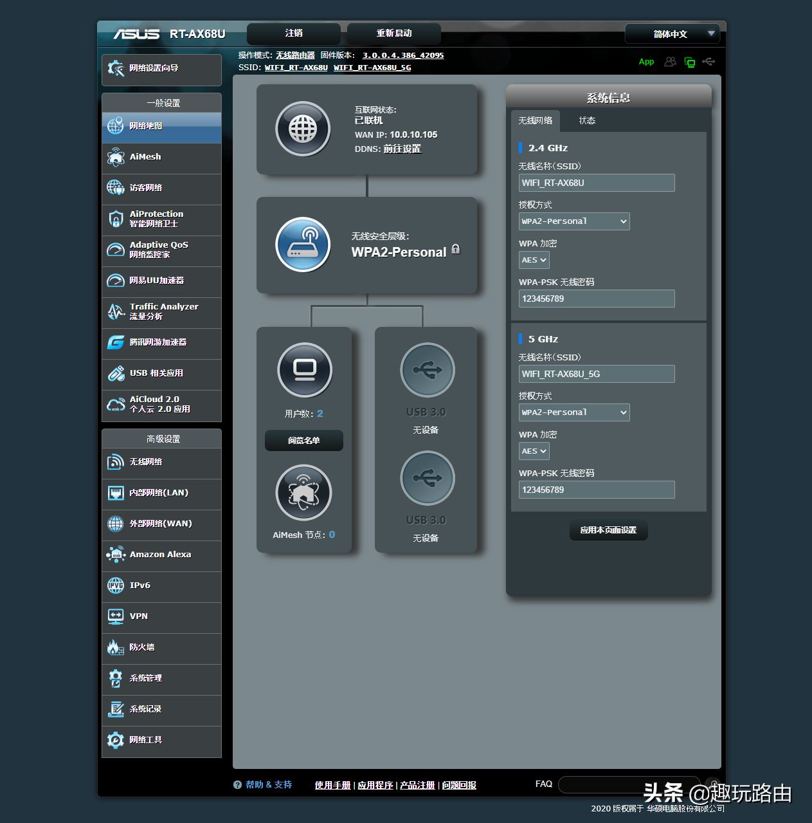The width and height of the screenshot is (812, 823).
Task: Click the 注销 logout button
Action: 294,33
